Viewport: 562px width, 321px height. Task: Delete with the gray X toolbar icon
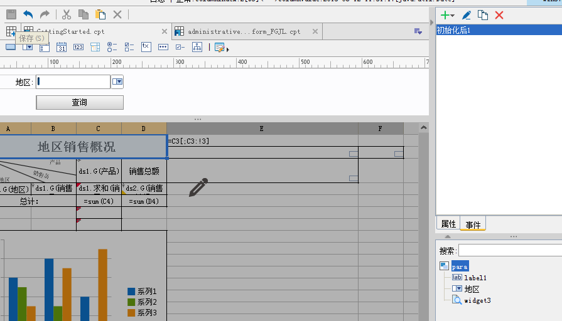117,14
